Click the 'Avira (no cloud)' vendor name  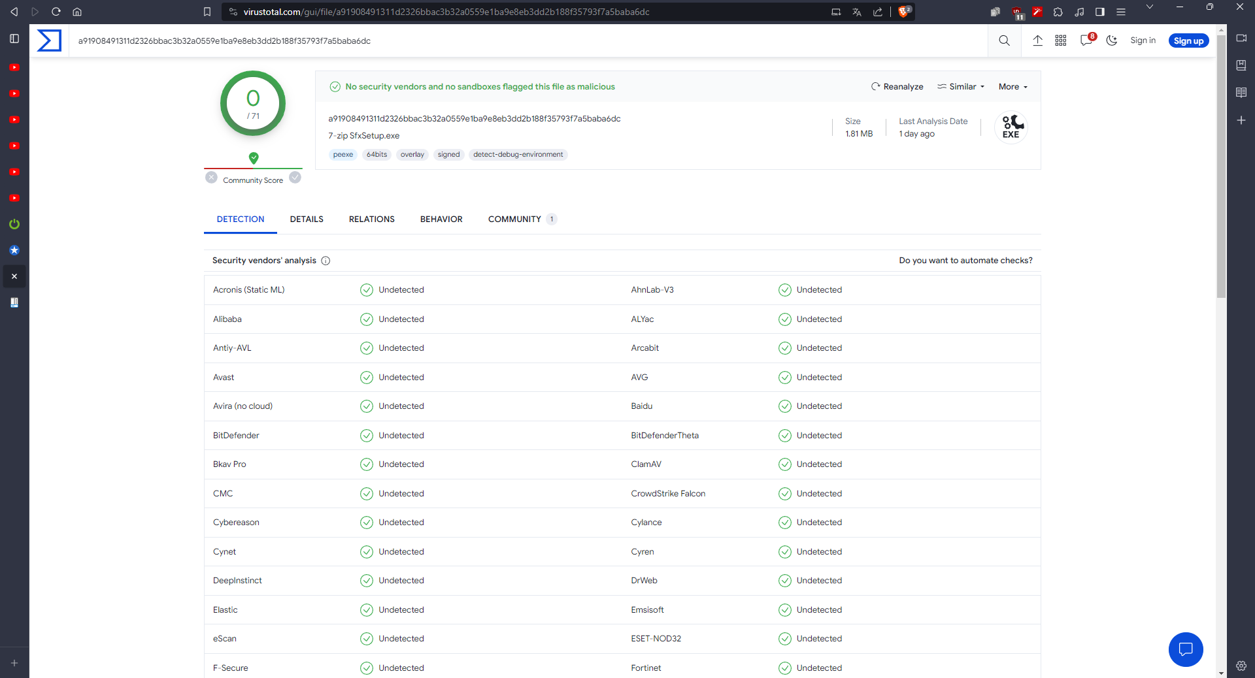point(243,406)
